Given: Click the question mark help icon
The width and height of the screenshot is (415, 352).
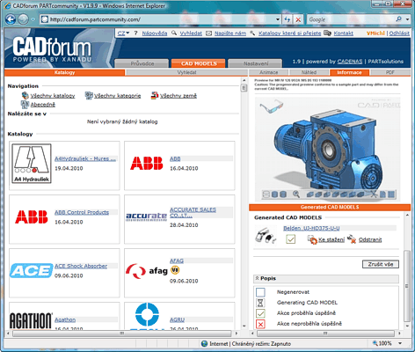Looking at the screenshot, I should tap(135, 33).
